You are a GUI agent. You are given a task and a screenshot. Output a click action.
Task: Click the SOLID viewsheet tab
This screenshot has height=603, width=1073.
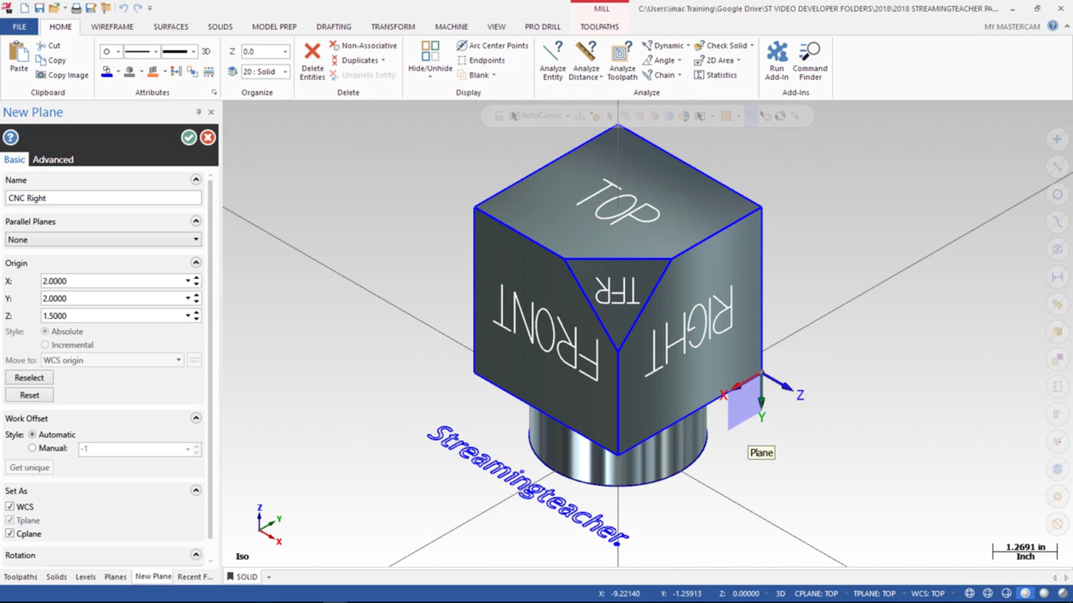click(242, 577)
